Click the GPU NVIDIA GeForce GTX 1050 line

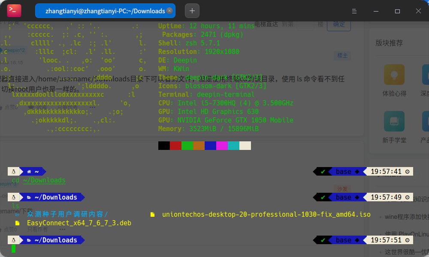click(x=226, y=120)
